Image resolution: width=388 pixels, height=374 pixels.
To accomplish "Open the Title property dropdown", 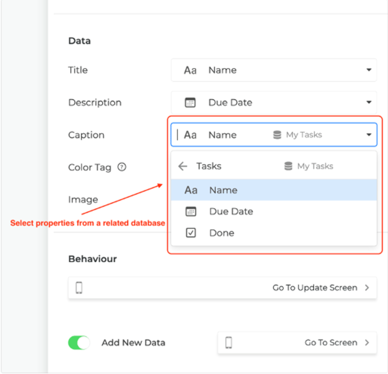I will click(274, 70).
